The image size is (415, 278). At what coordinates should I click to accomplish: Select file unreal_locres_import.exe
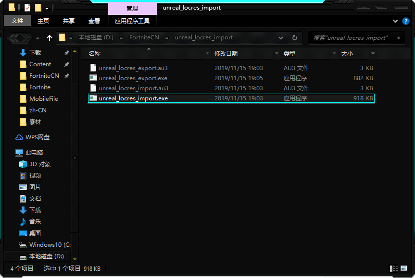(x=231, y=98)
